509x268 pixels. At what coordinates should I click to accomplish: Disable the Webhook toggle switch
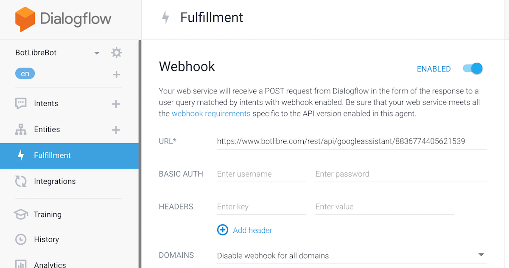pyautogui.click(x=473, y=68)
